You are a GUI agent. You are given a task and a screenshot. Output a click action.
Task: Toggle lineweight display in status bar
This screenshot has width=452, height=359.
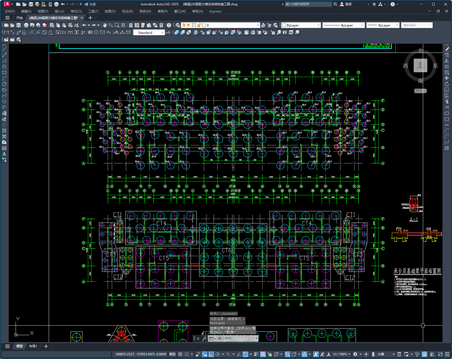(x=256, y=354)
